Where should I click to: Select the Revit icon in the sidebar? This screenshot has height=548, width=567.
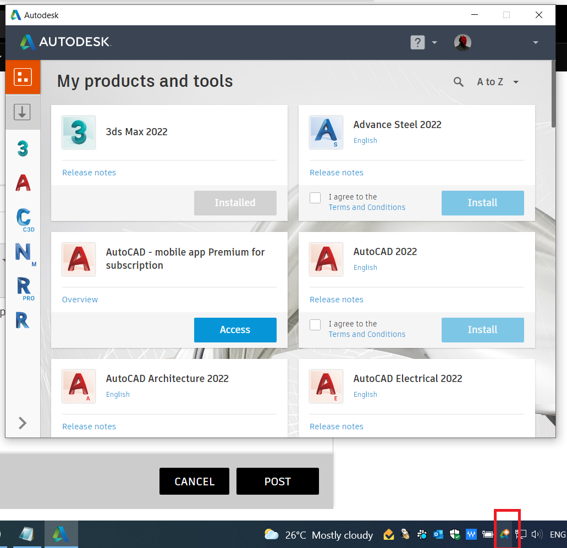pos(23,320)
